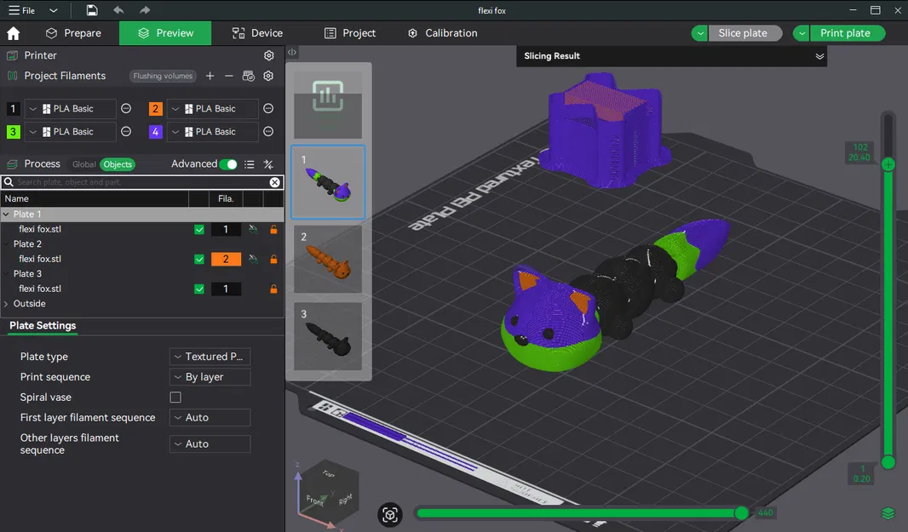Click the Slice plate button
Viewport: 908px width, 532px height.
click(x=744, y=33)
